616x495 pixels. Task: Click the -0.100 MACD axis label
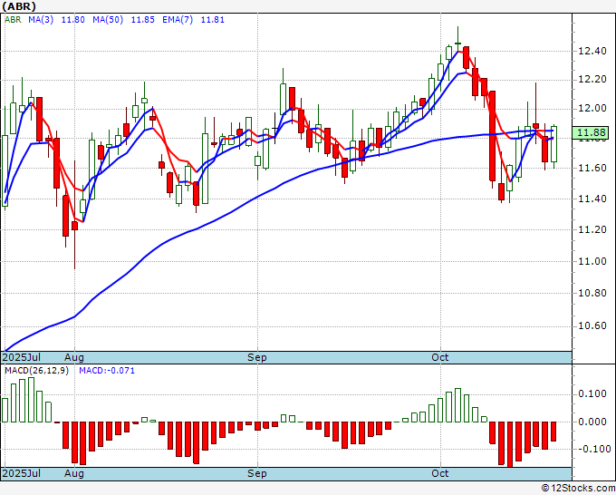[592, 449]
